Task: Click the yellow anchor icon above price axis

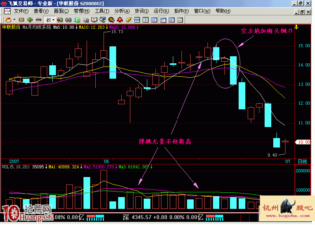Action: pyautogui.click(x=296, y=27)
